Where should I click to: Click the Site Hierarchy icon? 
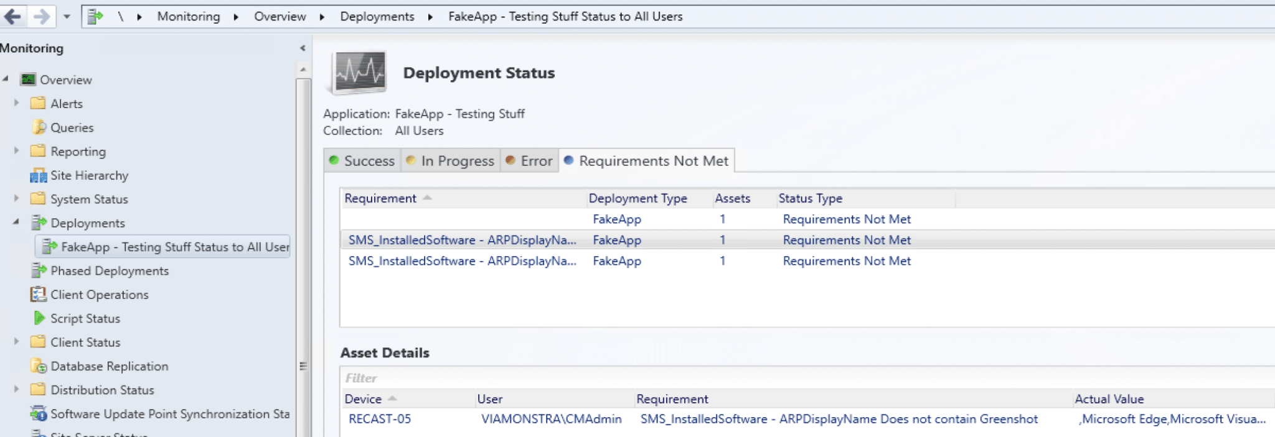(x=38, y=176)
